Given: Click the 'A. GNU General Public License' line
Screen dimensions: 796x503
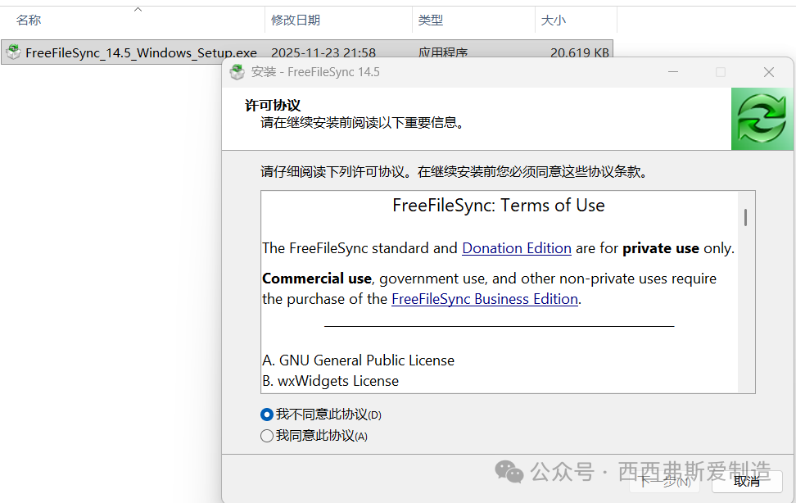Looking at the screenshot, I should coord(359,360).
